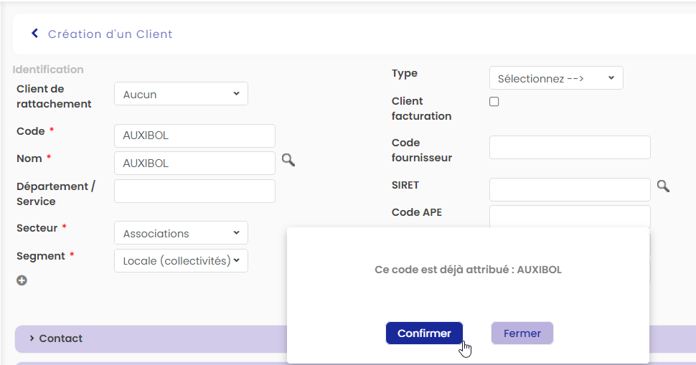Viewport: 696px width, 365px height.
Task: Focus the Code fournisseur input field
Action: [x=569, y=147]
